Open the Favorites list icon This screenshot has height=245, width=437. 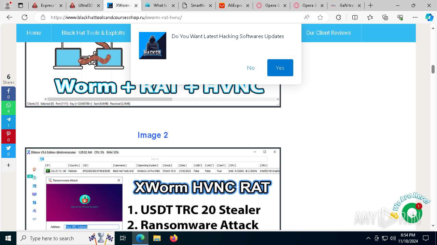click(370, 17)
